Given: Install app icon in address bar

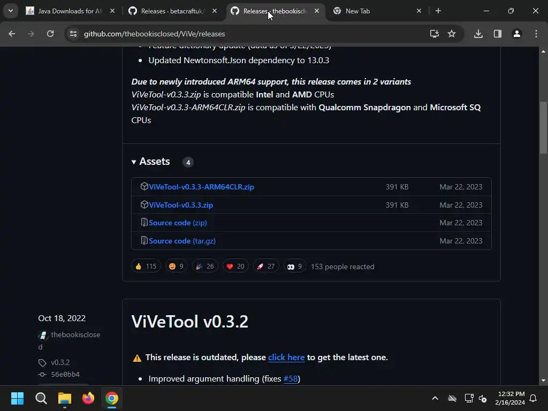Looking at the screenshot, I should point(435,34).
